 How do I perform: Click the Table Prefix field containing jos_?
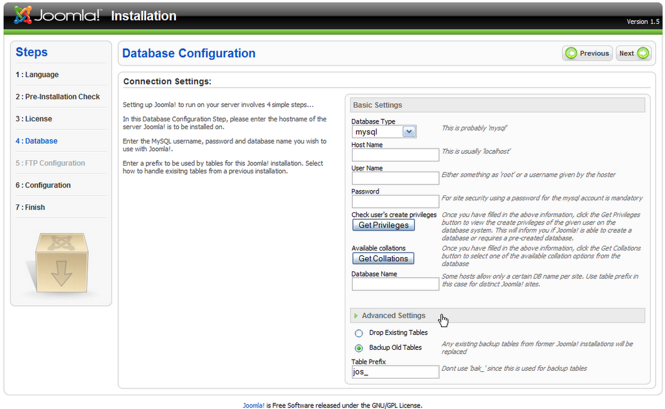[x=395, y=372]
